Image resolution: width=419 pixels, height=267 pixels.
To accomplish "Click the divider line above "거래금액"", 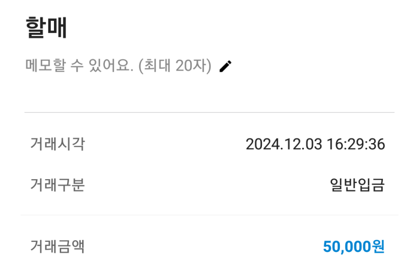I will (x=210, y=215).
